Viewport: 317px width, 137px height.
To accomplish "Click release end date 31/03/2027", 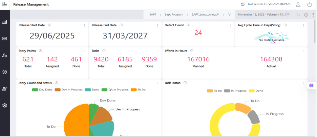I will click(x=125, y=36).
